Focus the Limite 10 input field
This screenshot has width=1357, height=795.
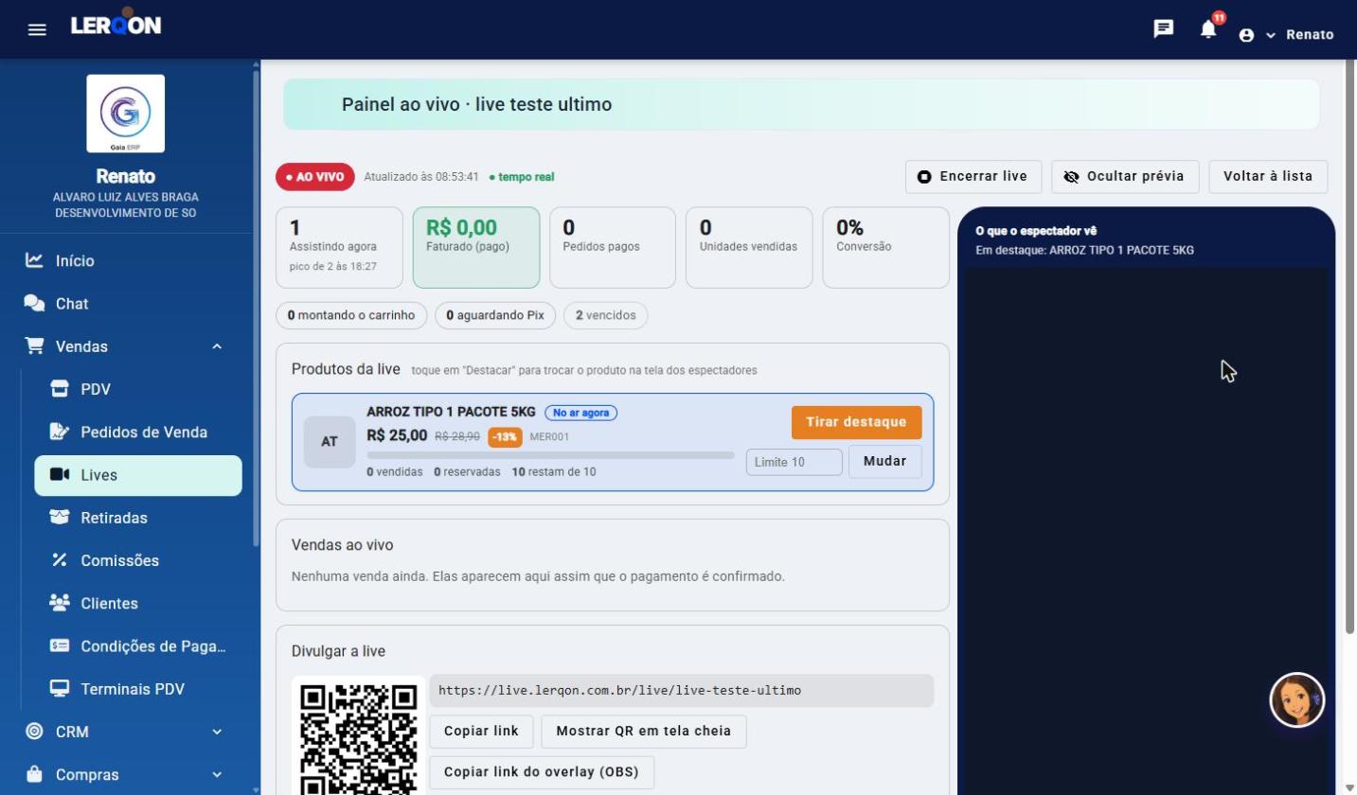click(794, 462)
